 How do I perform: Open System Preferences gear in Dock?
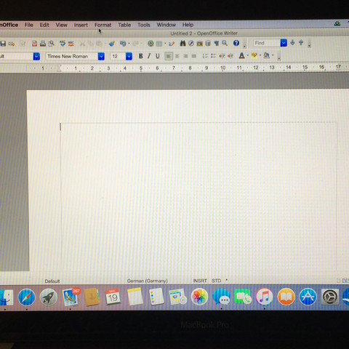click(329, 297)
